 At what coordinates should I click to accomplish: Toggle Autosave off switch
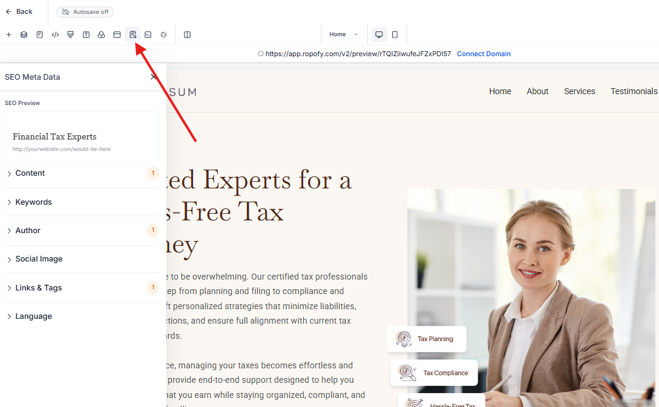tap(85, 11)
